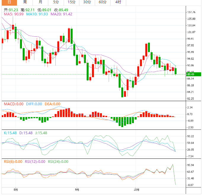
Task: Click the 95.94 RSI axis label
Action: (x=190, y=165)
